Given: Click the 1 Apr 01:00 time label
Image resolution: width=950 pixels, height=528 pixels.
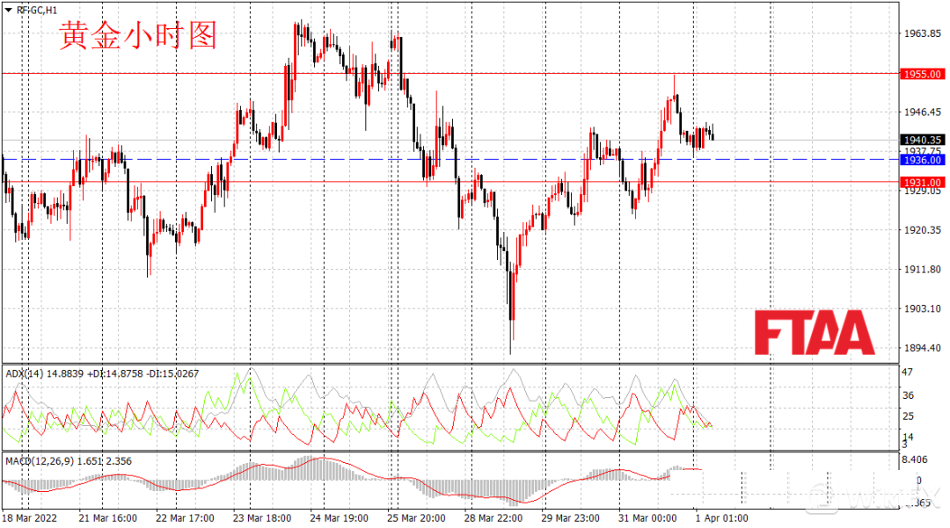Looking at the screenshot, I should click(720, 518).
